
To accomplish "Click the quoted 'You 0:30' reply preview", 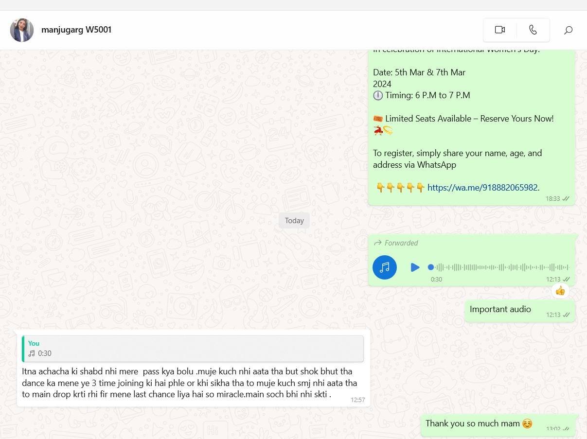I will pos(193,349).
